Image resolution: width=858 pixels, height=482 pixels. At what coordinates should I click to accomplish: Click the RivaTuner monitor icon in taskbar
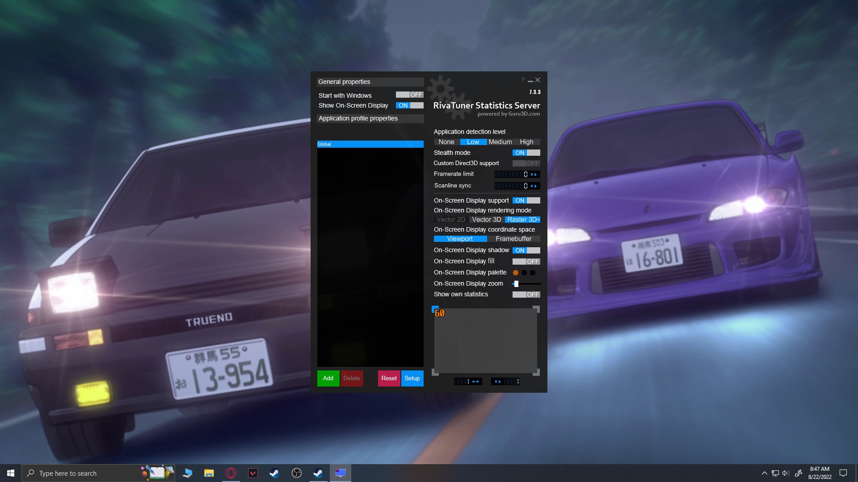click(x=341, y=473)
